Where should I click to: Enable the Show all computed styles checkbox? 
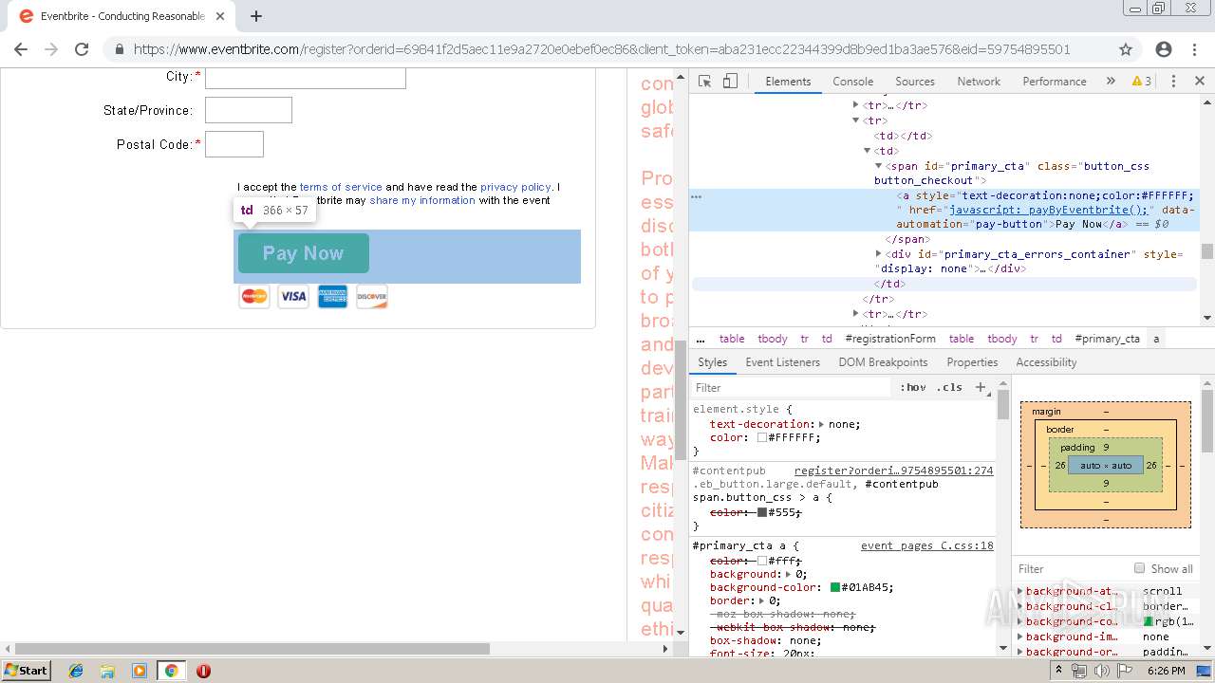point(1139,568)
